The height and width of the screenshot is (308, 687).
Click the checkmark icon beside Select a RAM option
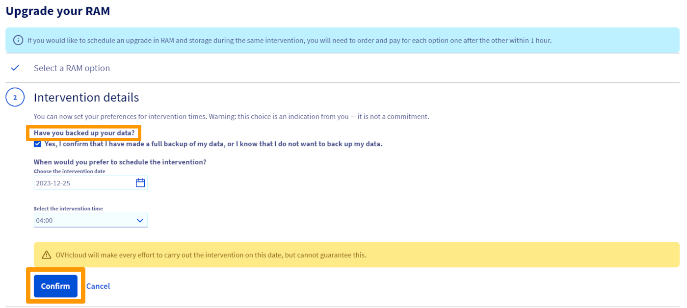click(x=15, y=68)
